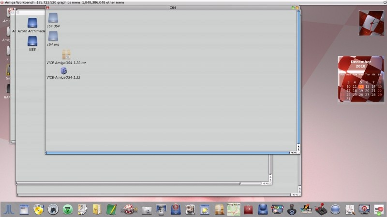This screenshot has width=387, height=217.
Task: Click the Amiga Workbench title bar text
Action: (x=19, y=2)
